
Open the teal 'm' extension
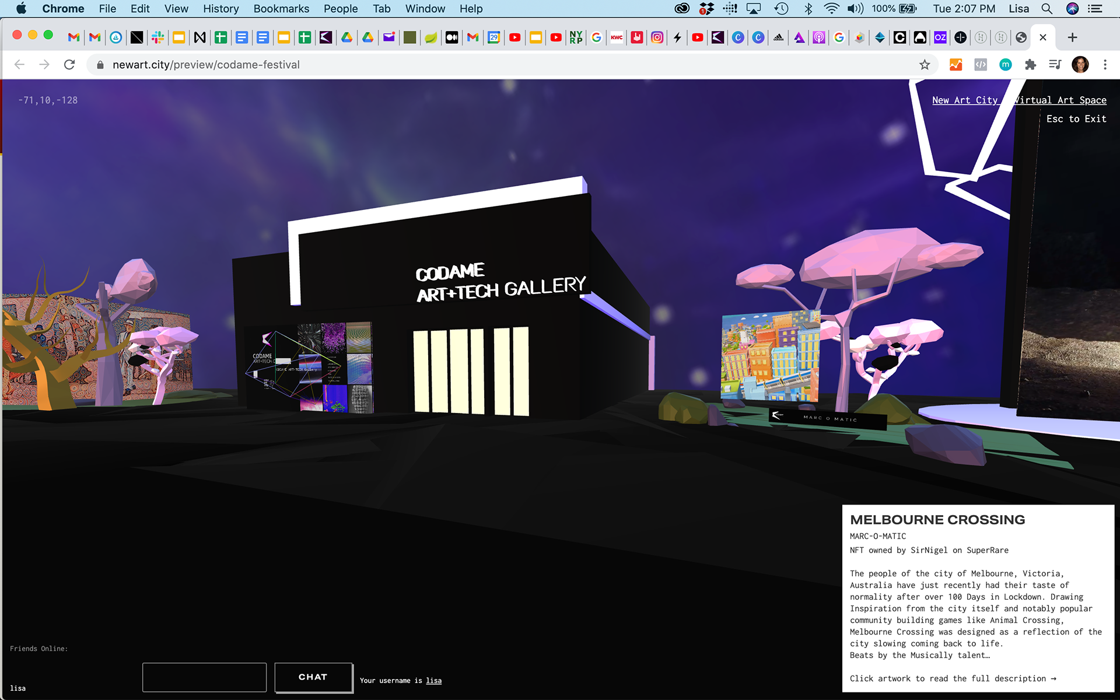(1005, 65)
